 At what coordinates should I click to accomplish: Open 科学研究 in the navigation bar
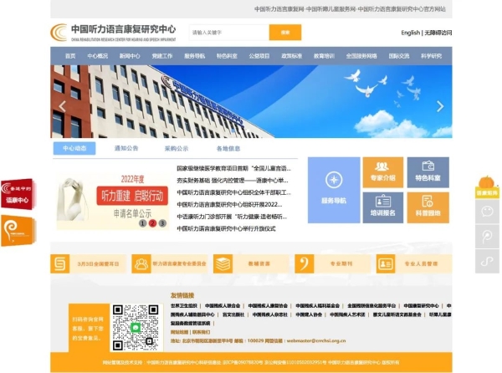tap(431, 56)
